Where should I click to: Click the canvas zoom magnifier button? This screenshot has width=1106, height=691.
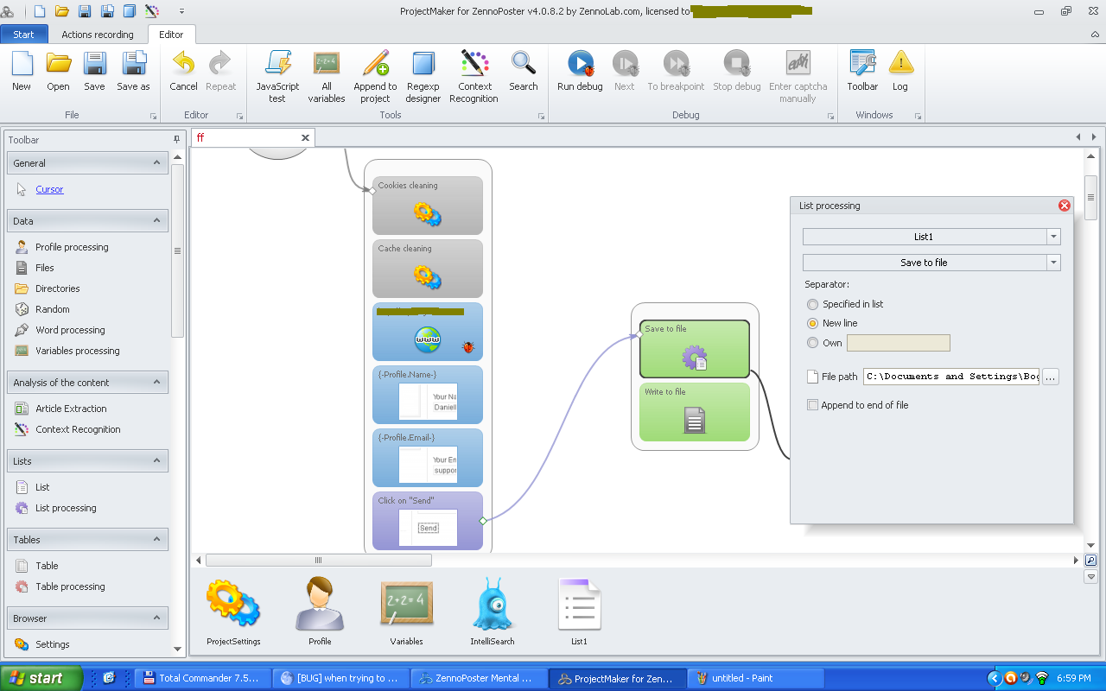coord(1090,561)
